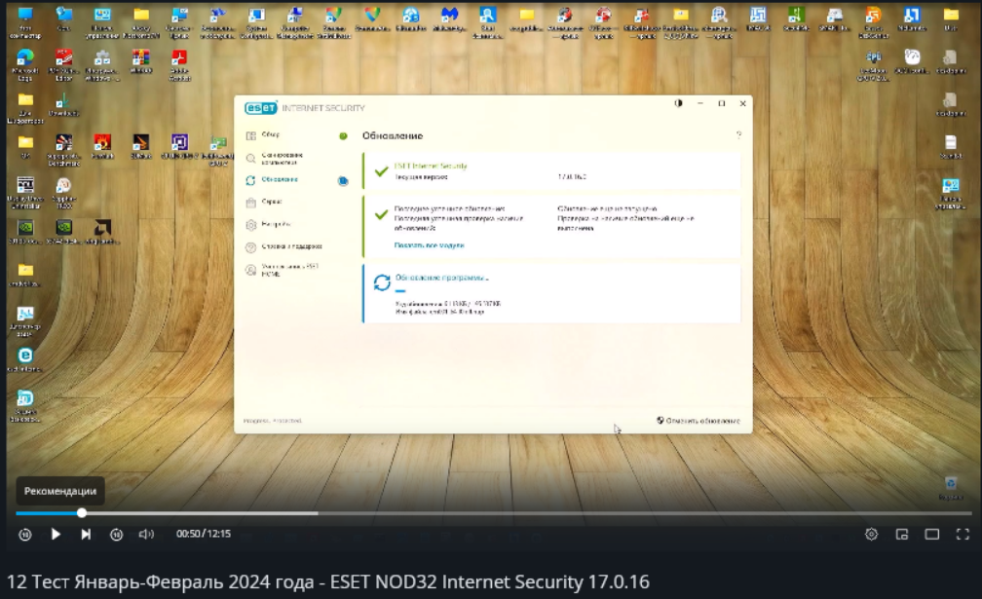Close the ESET Internet Security window

tap(742, 103)
